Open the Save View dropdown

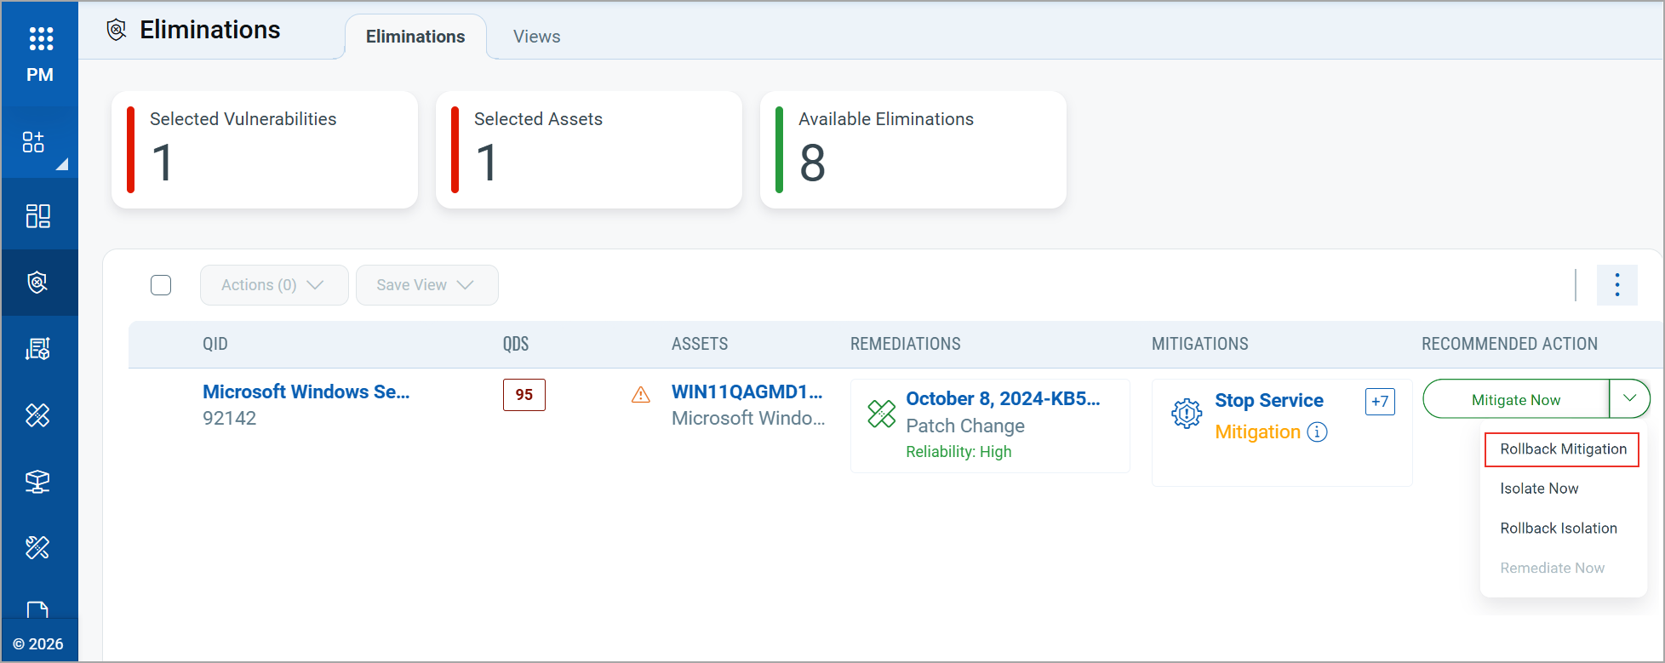pyautogui.click(x=426, y=285)
